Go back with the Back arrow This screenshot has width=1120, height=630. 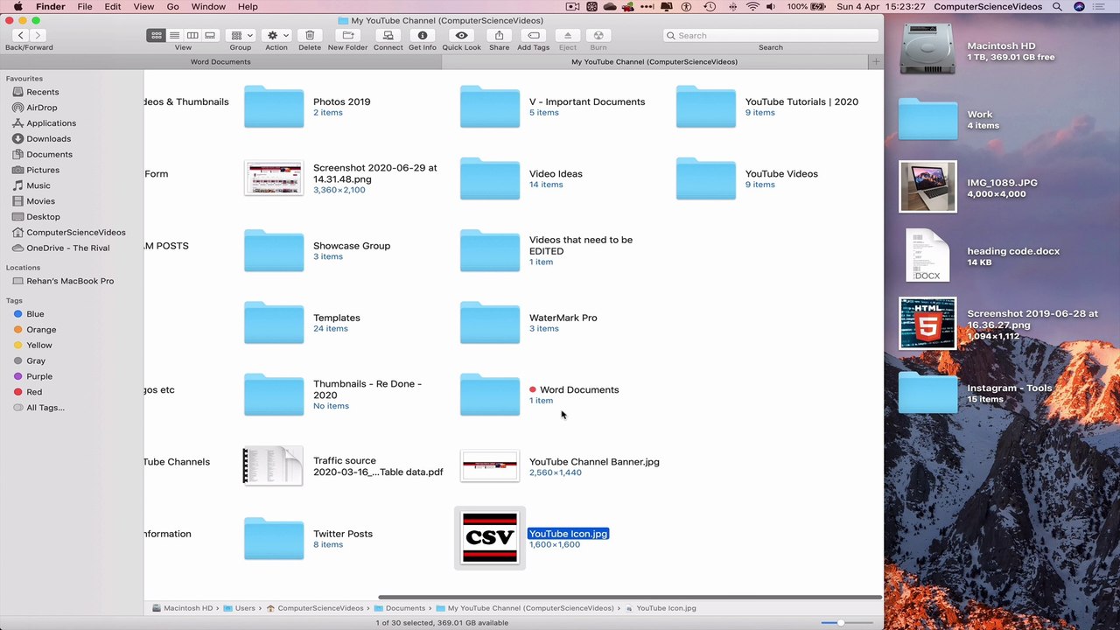click(20, 35)
